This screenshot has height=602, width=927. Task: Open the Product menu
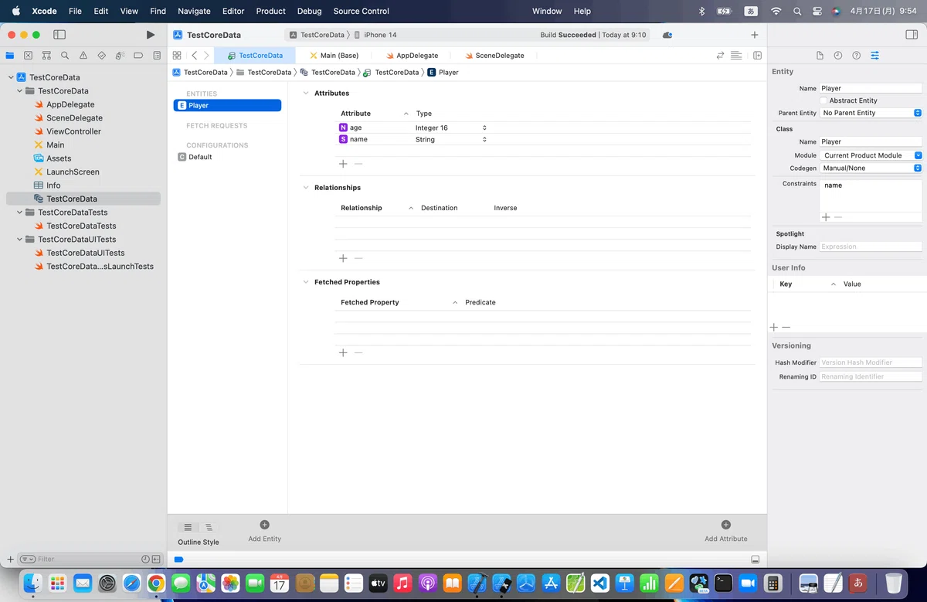click(x=271, y=11)
